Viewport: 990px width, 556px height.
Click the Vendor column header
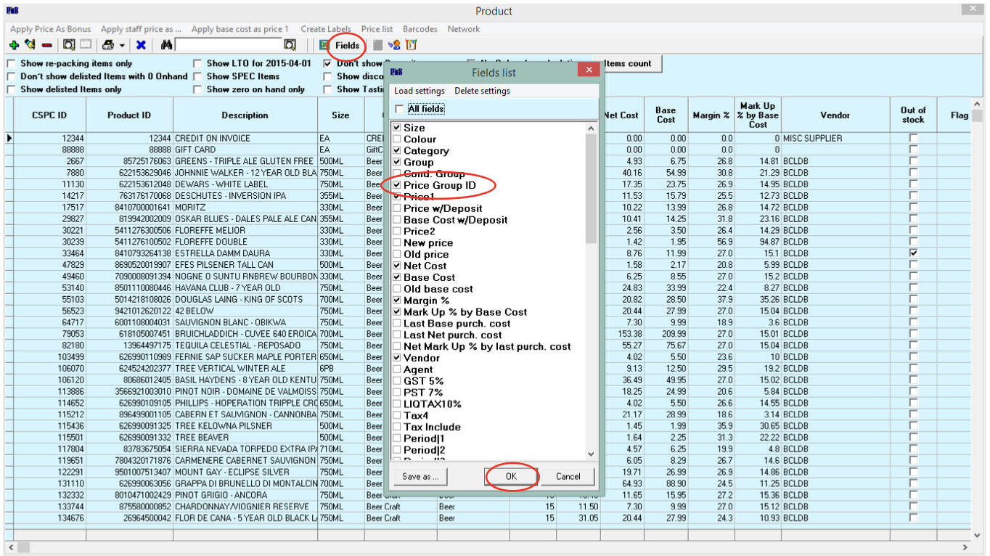click(835, 115)
